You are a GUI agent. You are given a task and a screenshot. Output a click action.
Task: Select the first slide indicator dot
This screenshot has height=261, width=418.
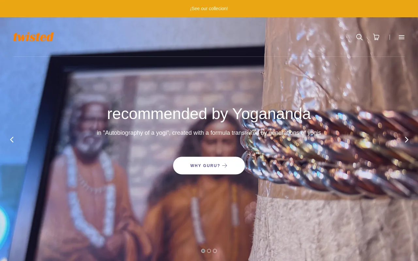point(203,251)
